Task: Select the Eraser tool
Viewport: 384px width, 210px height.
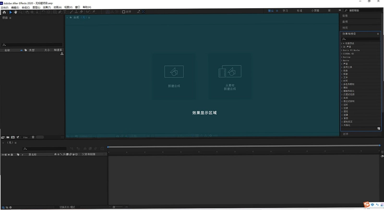Action: [82, 12]
